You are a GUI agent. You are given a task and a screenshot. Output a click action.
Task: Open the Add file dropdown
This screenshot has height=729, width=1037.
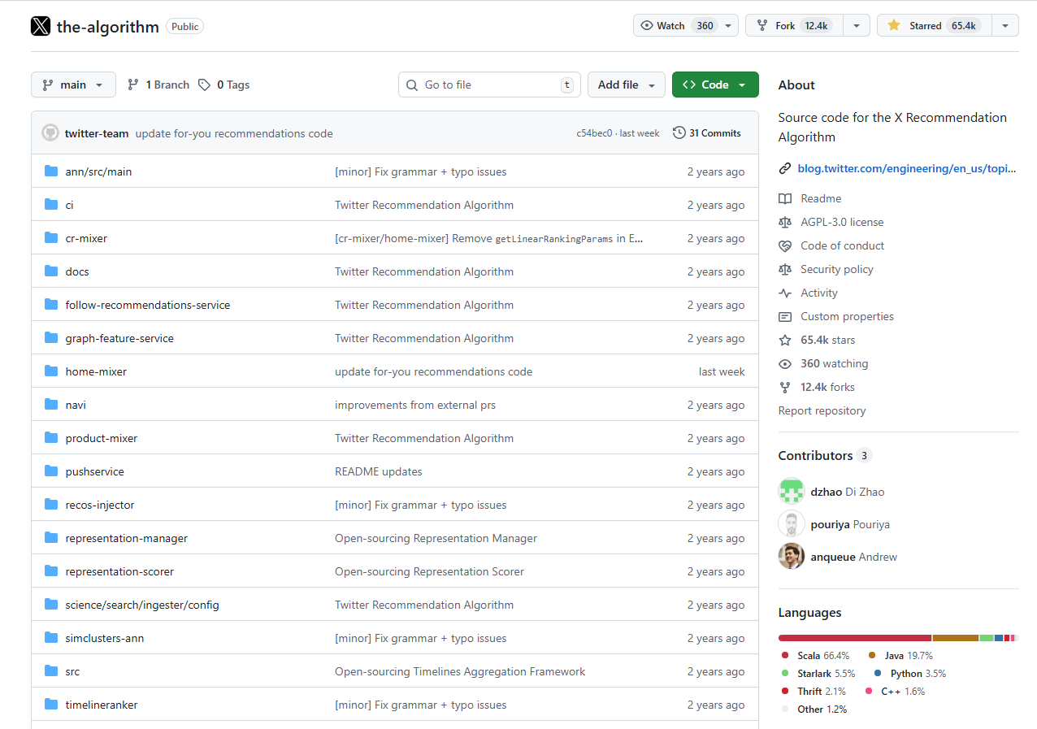point(626,84)
